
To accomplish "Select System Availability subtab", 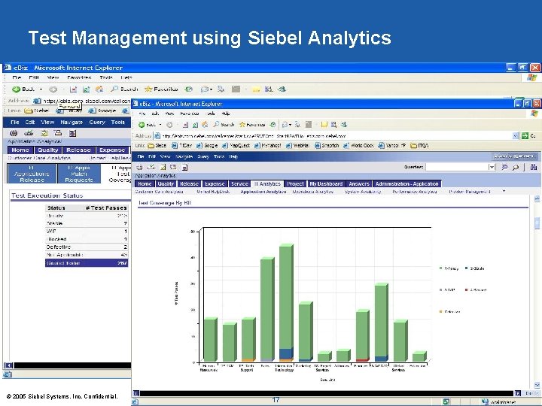I will [x=363, y=191].
